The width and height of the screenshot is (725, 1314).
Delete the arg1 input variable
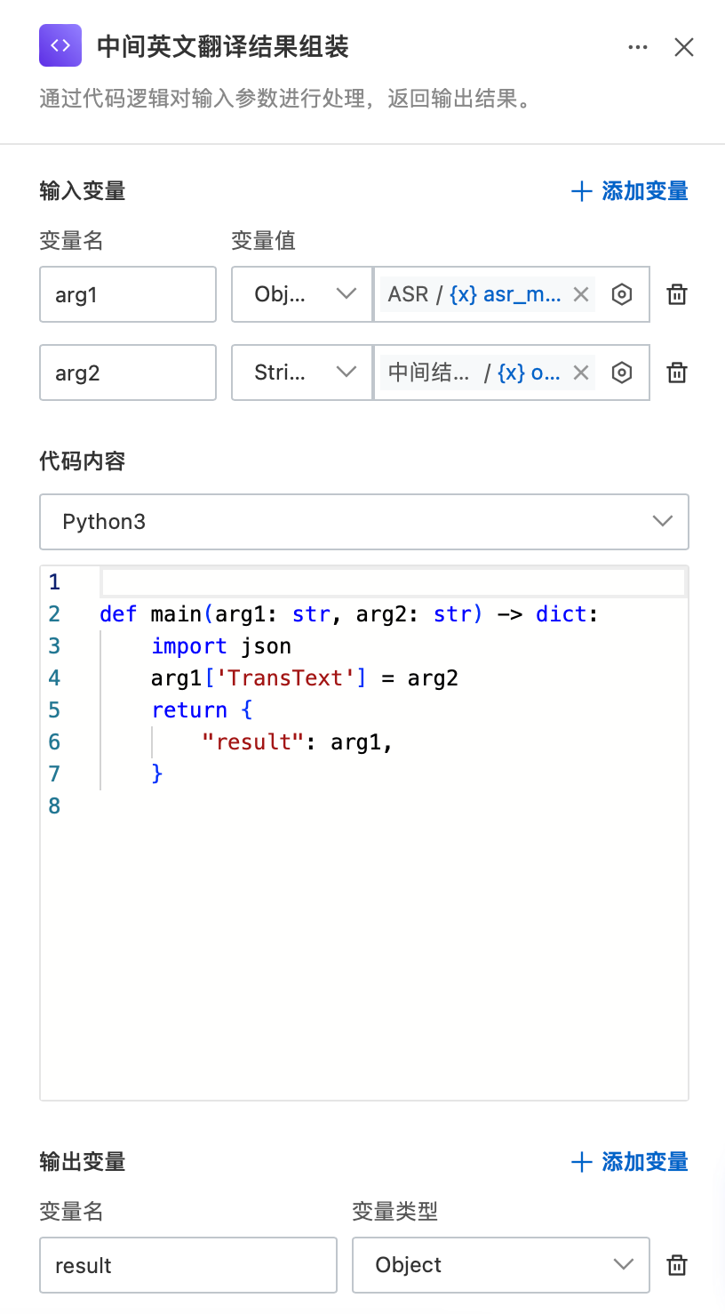(677, 294)
